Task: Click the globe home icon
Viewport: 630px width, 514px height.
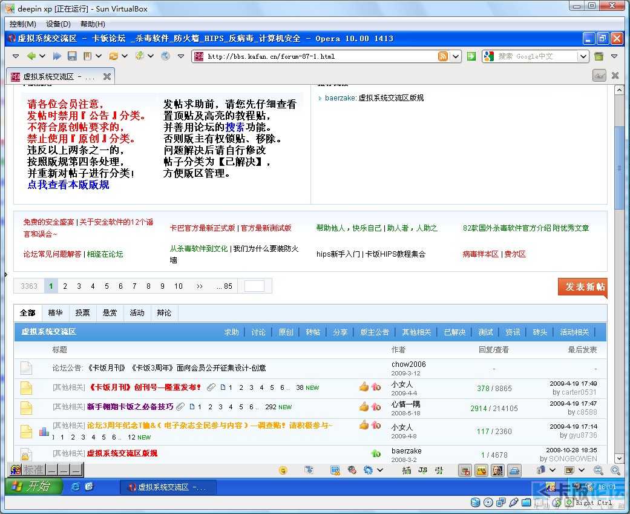Action: pos(166,56)
